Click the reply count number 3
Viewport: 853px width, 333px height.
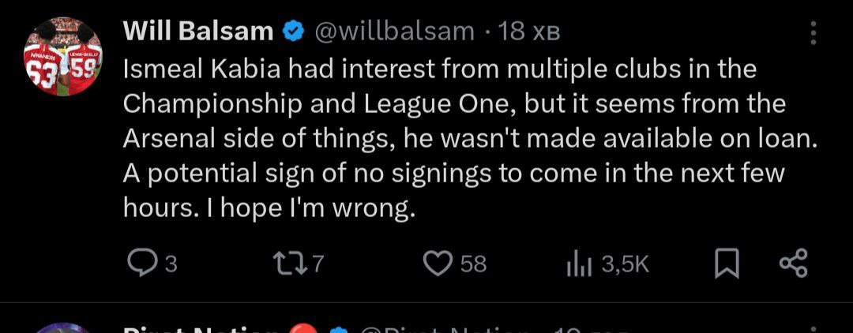point(171,265)
